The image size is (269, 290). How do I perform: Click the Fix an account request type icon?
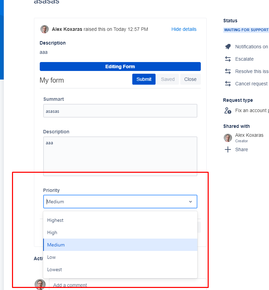point(228,111)
